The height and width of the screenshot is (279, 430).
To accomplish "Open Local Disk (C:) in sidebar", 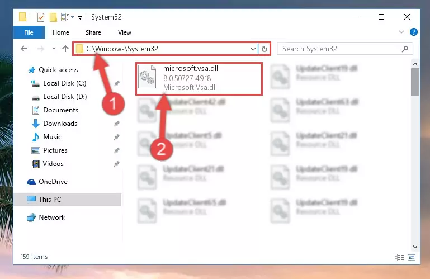I will click(x=59, y=83).
